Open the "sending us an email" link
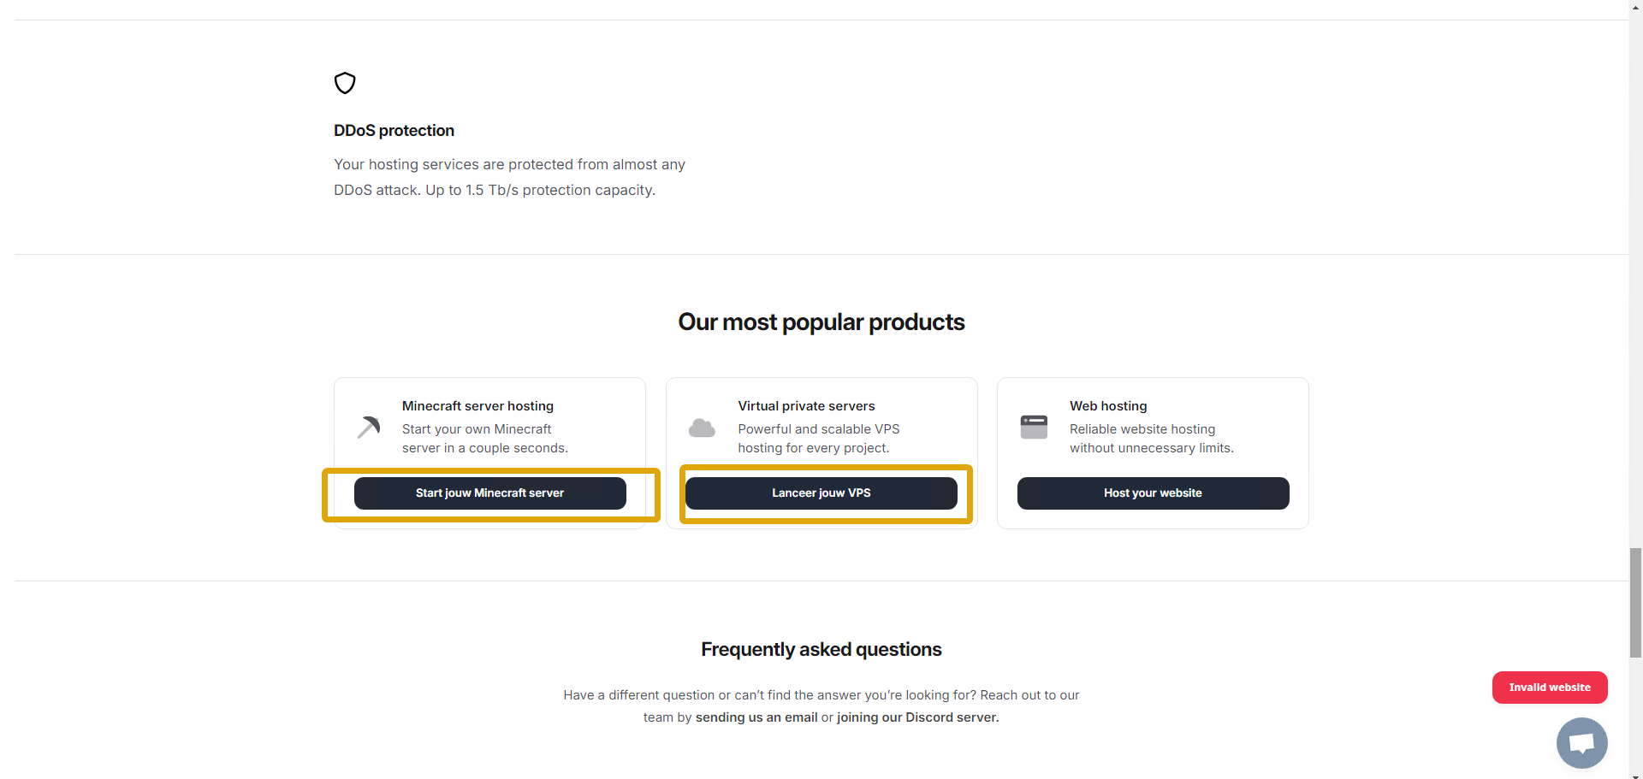 click(756, 717)
